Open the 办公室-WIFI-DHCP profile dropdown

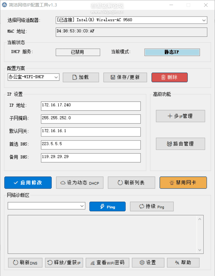coord(56,77)
